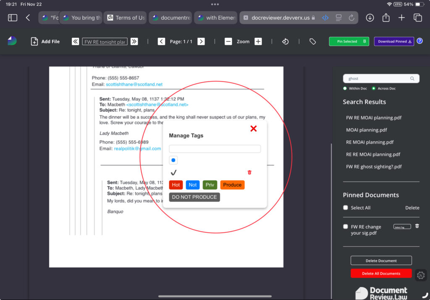Switch to the Terms of Use browser tab
The height and width of the screenshot is (300, 430).
click(x=125, y=18)
